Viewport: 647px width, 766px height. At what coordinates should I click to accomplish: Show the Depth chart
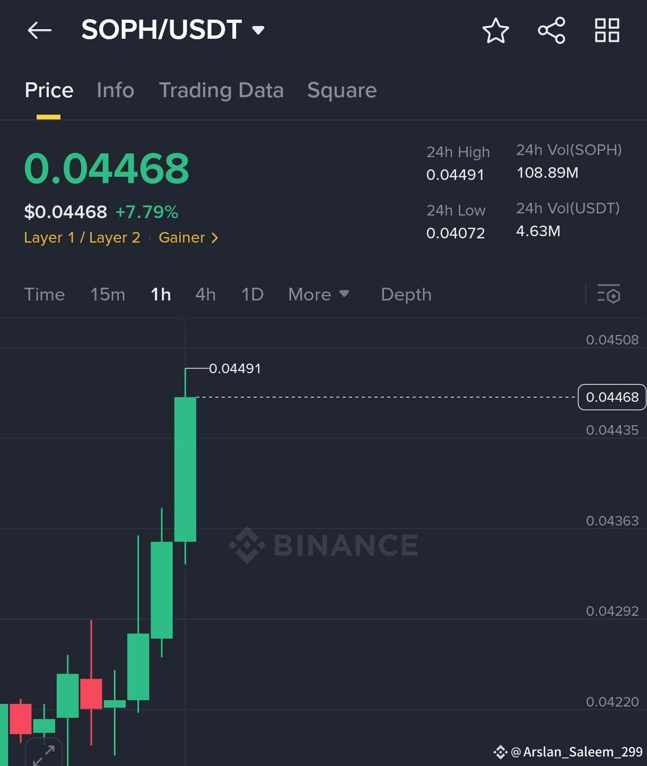click(406, 294)
